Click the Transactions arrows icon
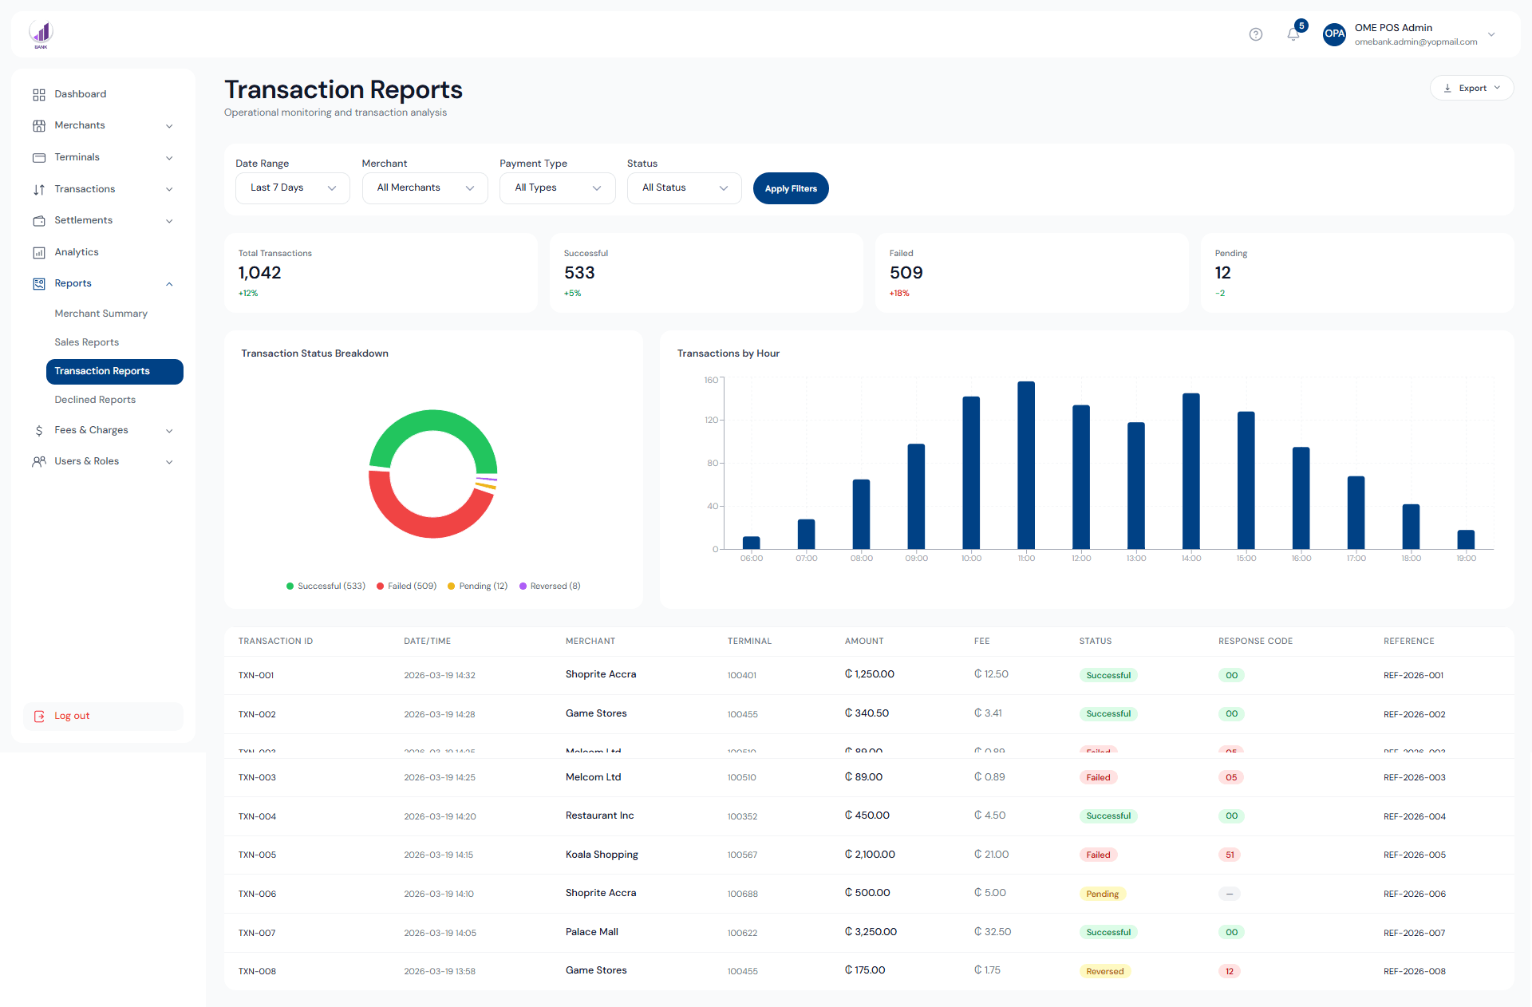The image size is (1532, 1007). [x=39, y=190]
